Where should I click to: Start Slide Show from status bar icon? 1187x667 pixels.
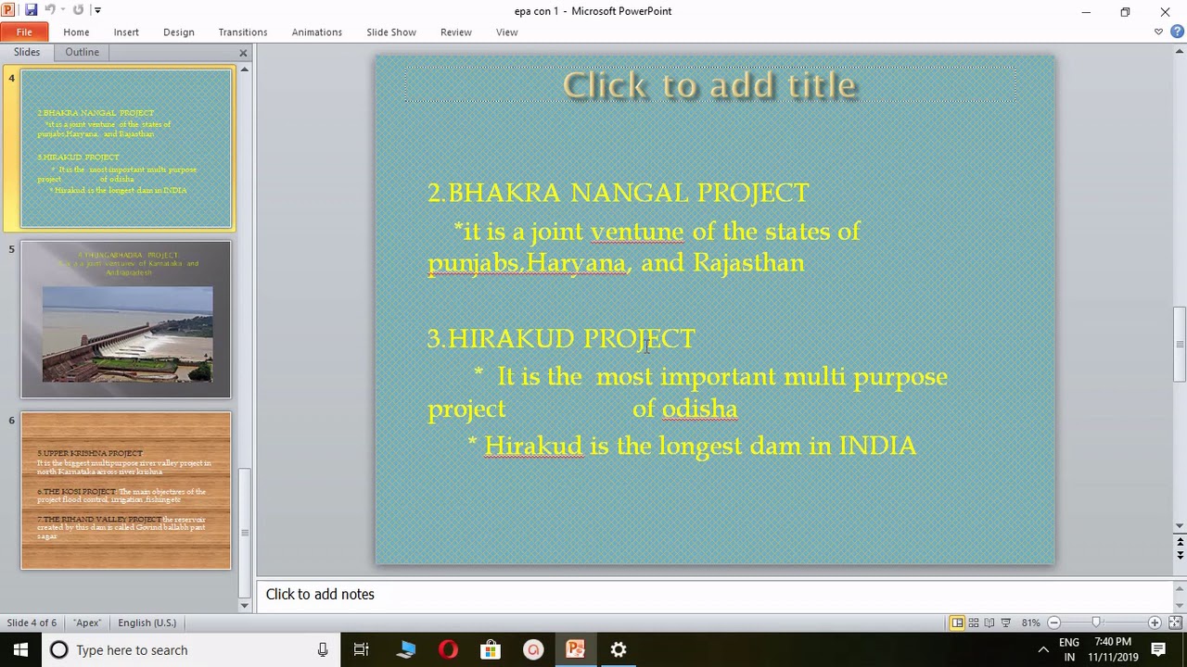click(1006, 623)
